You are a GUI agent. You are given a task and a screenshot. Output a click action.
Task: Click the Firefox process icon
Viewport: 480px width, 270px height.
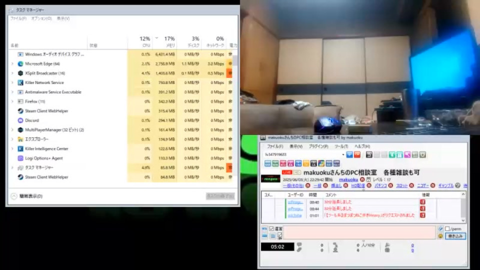[x=20, y=101]
